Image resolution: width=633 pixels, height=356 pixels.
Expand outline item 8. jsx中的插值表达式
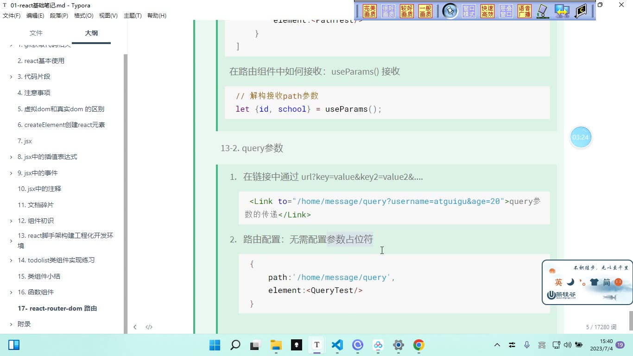click(x=11, y=157)
